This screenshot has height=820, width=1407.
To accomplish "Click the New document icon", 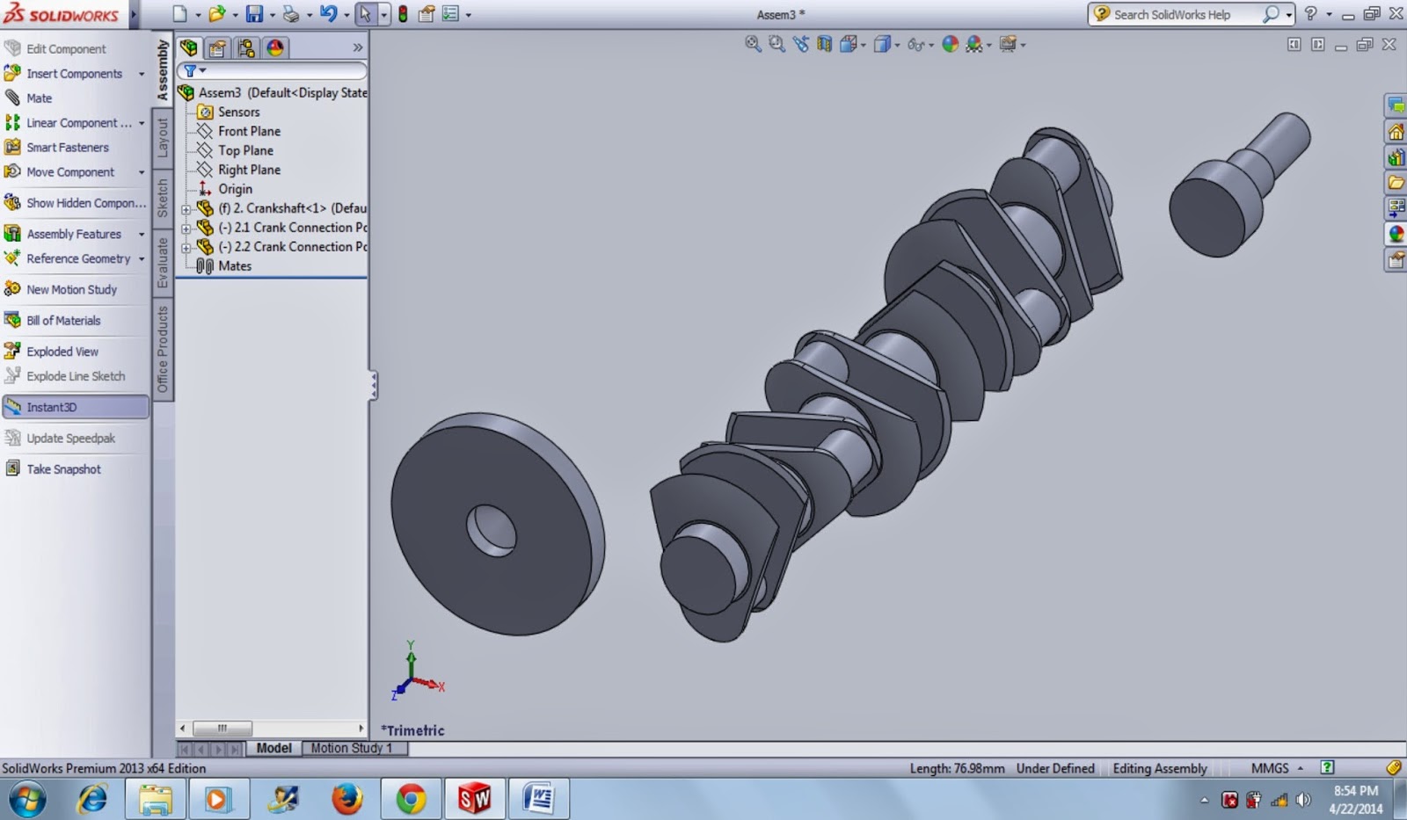I will [x=179, y=14].
